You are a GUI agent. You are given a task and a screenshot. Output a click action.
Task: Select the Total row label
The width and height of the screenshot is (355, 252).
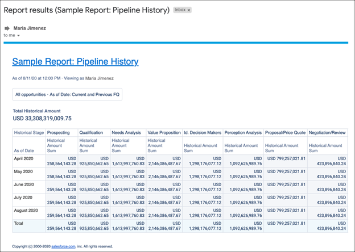[19, 224]
